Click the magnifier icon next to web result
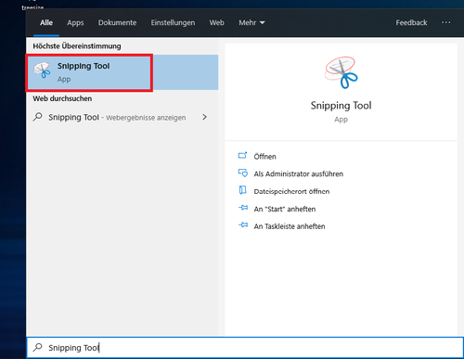 tap(38, 117)
